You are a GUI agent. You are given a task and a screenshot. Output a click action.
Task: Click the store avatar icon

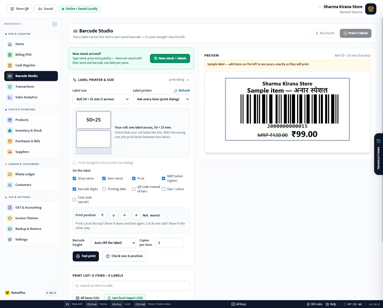(371, 9)
